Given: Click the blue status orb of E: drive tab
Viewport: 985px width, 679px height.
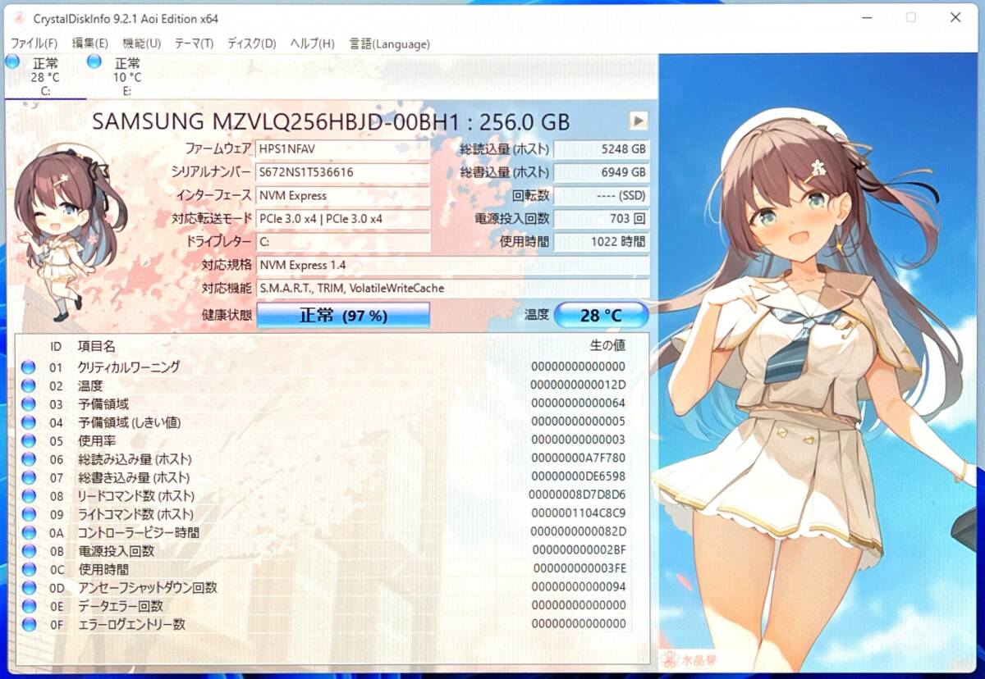Looking at the screenshot, I should pyautogui.click(x=94, y=62).
